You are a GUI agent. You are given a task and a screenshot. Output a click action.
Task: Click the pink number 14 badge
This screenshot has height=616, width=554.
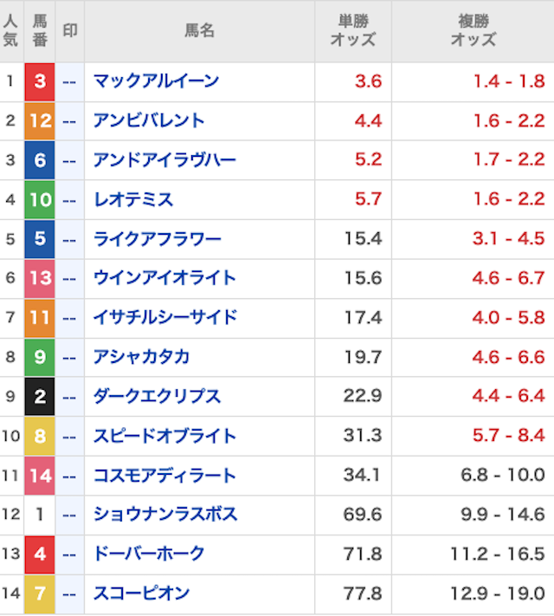coord(40,475)
